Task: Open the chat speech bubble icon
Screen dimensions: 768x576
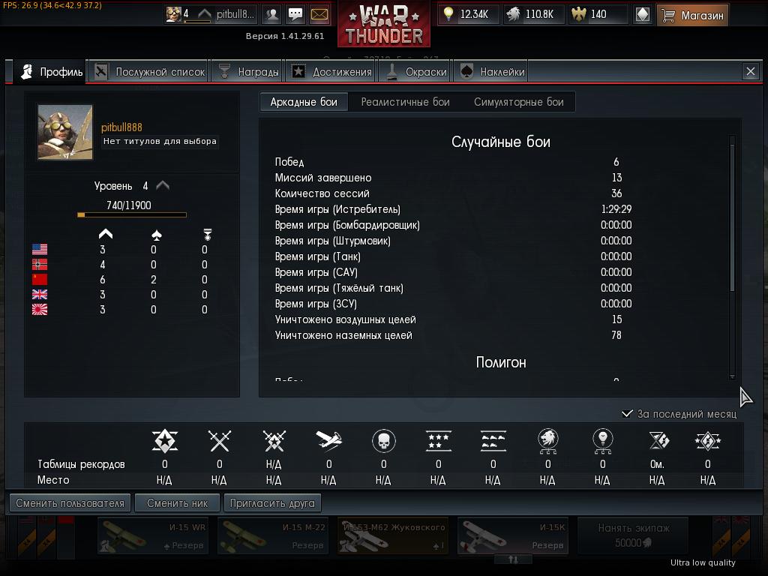Action: [295, 15]
